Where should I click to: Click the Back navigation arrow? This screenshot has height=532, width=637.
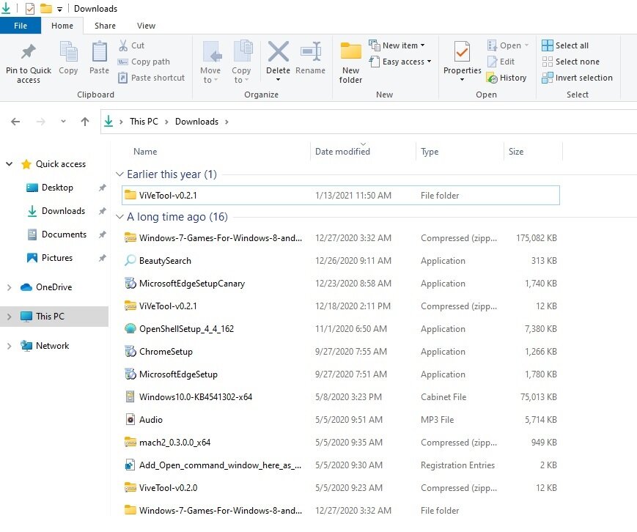pyautogui.click(x=15, y=122)
